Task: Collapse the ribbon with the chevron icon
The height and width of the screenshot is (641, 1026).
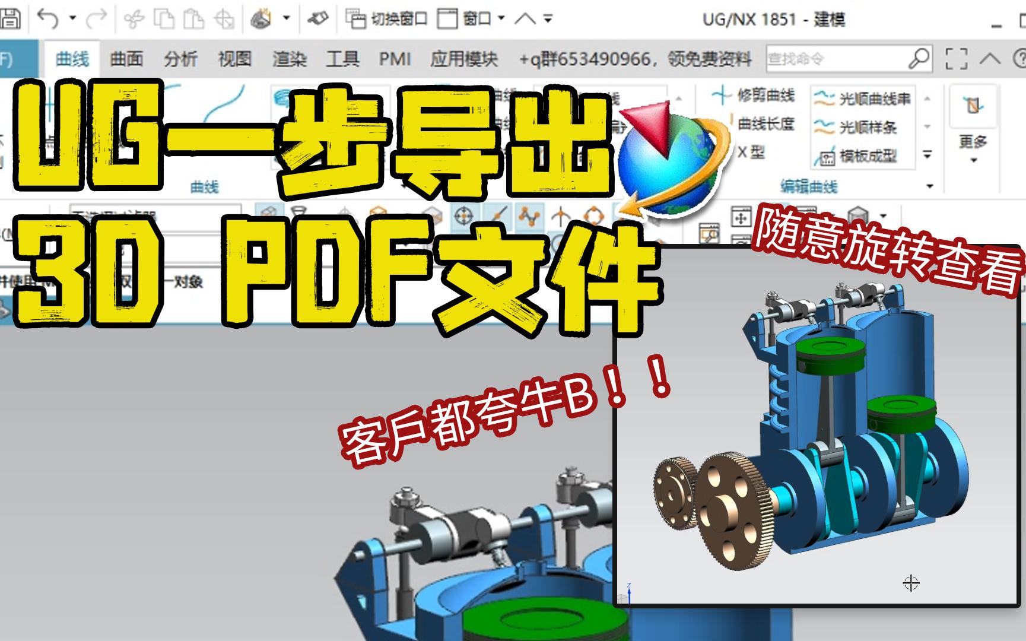Action: pyautogui.click(x=990, y=59)
